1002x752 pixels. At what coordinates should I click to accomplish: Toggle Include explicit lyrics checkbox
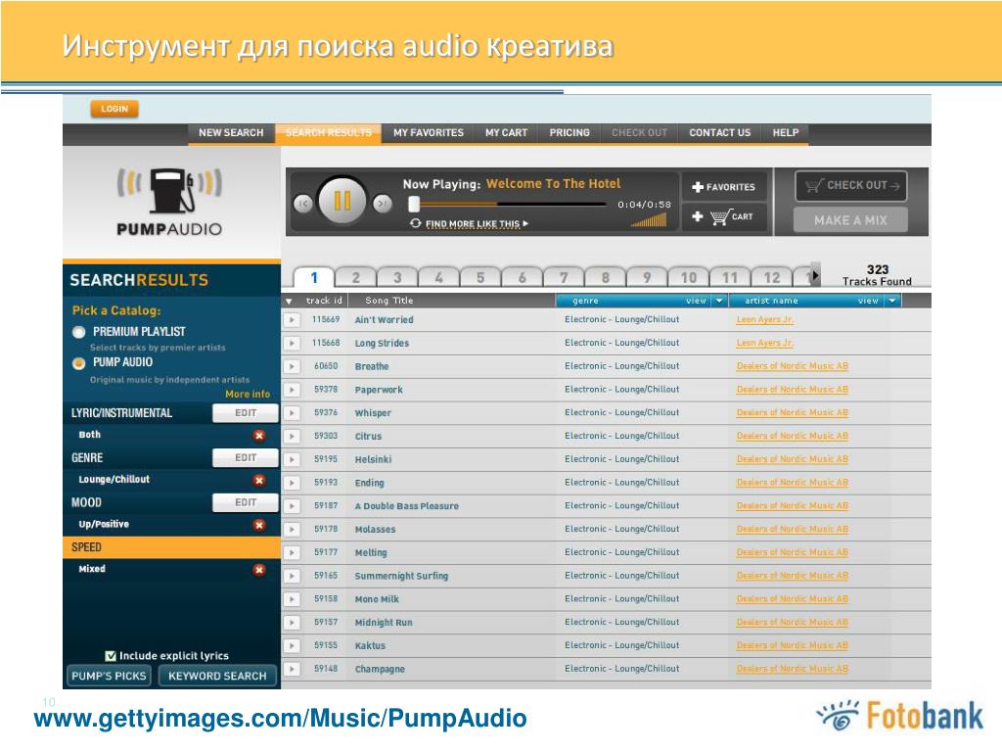coord(111,655)
